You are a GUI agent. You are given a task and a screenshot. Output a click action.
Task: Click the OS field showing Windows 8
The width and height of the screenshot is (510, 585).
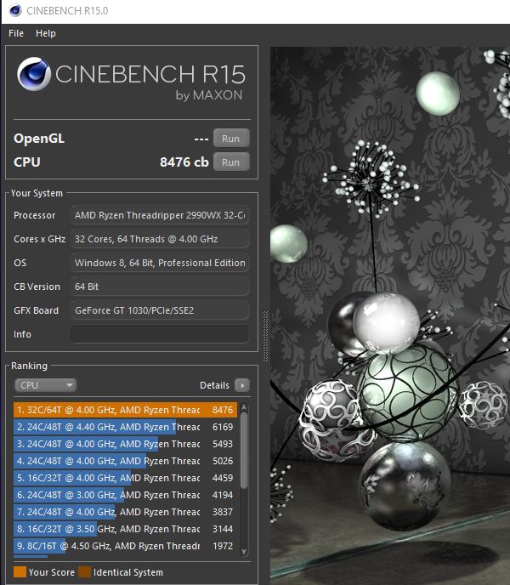(x=160, y=263)
